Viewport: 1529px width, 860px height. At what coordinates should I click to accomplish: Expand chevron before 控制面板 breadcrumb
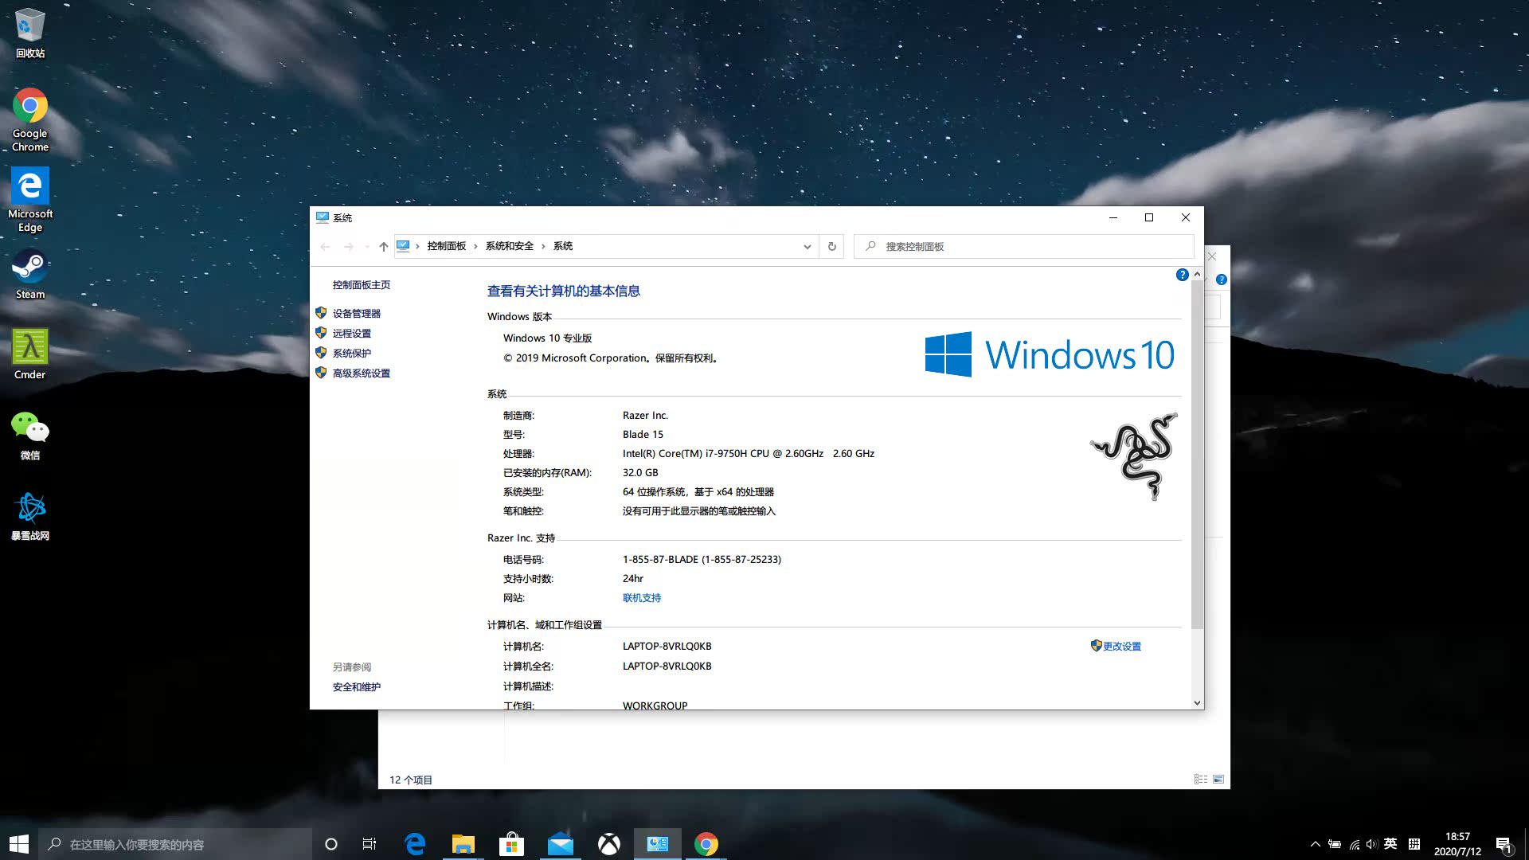coord(417,246)
